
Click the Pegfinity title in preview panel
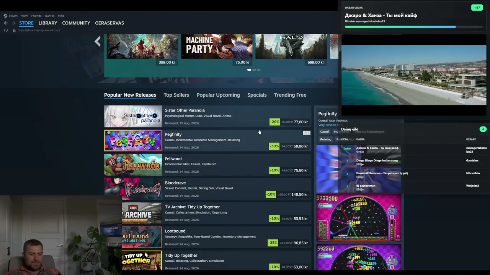[328, 114]
